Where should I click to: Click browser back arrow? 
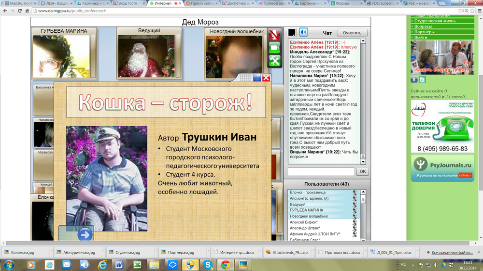5,11
